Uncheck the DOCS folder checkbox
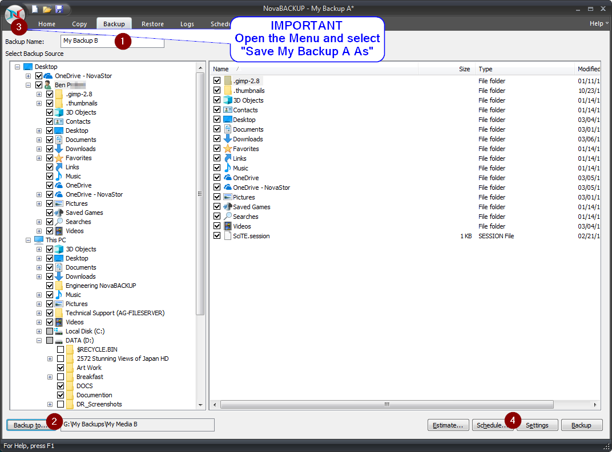This screenshot has height=452, width=612. tap(61, 386)
